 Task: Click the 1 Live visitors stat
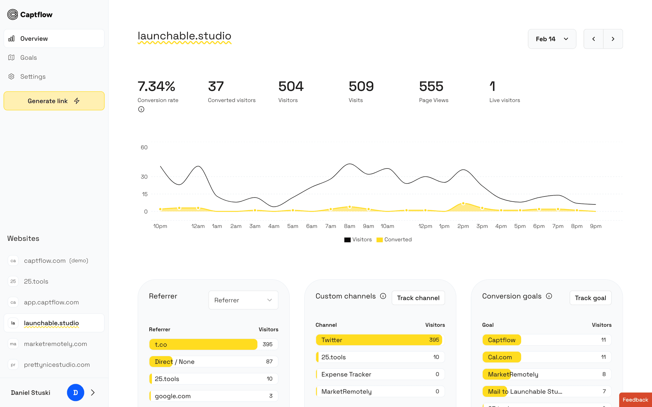pos(505,91)
